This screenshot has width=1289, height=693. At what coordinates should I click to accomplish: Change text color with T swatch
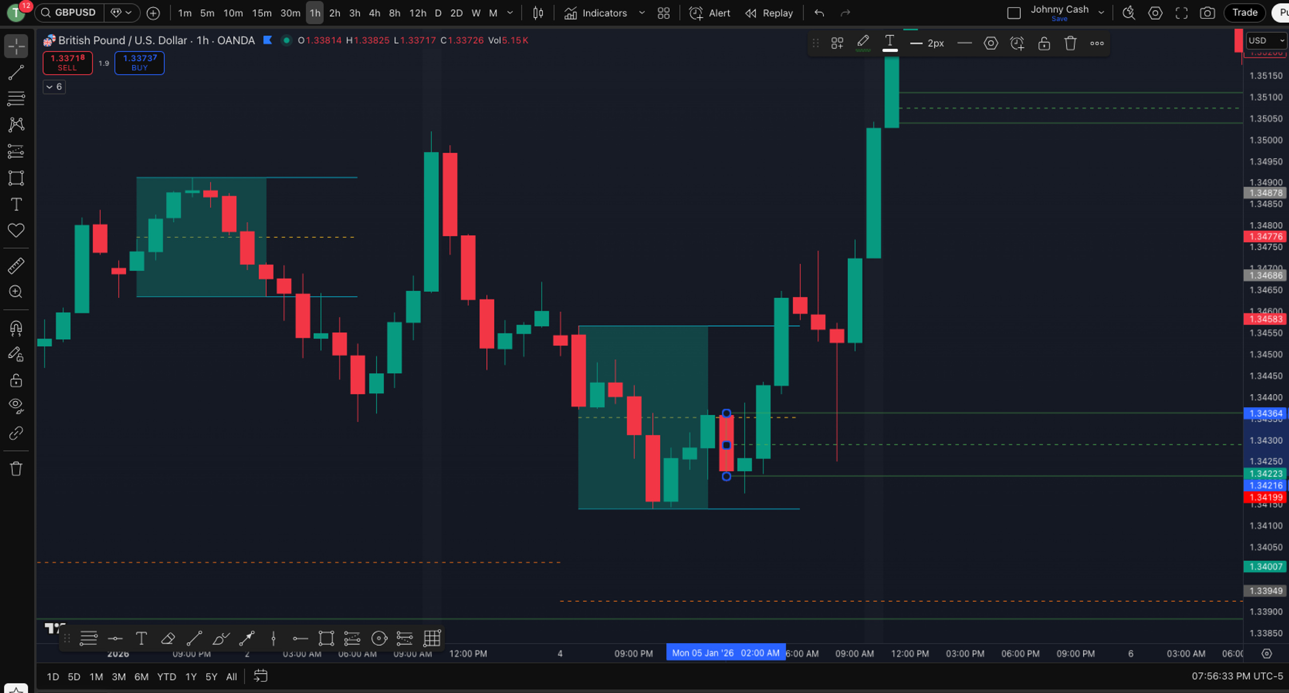pyautogui.click(x=890, y=43)
